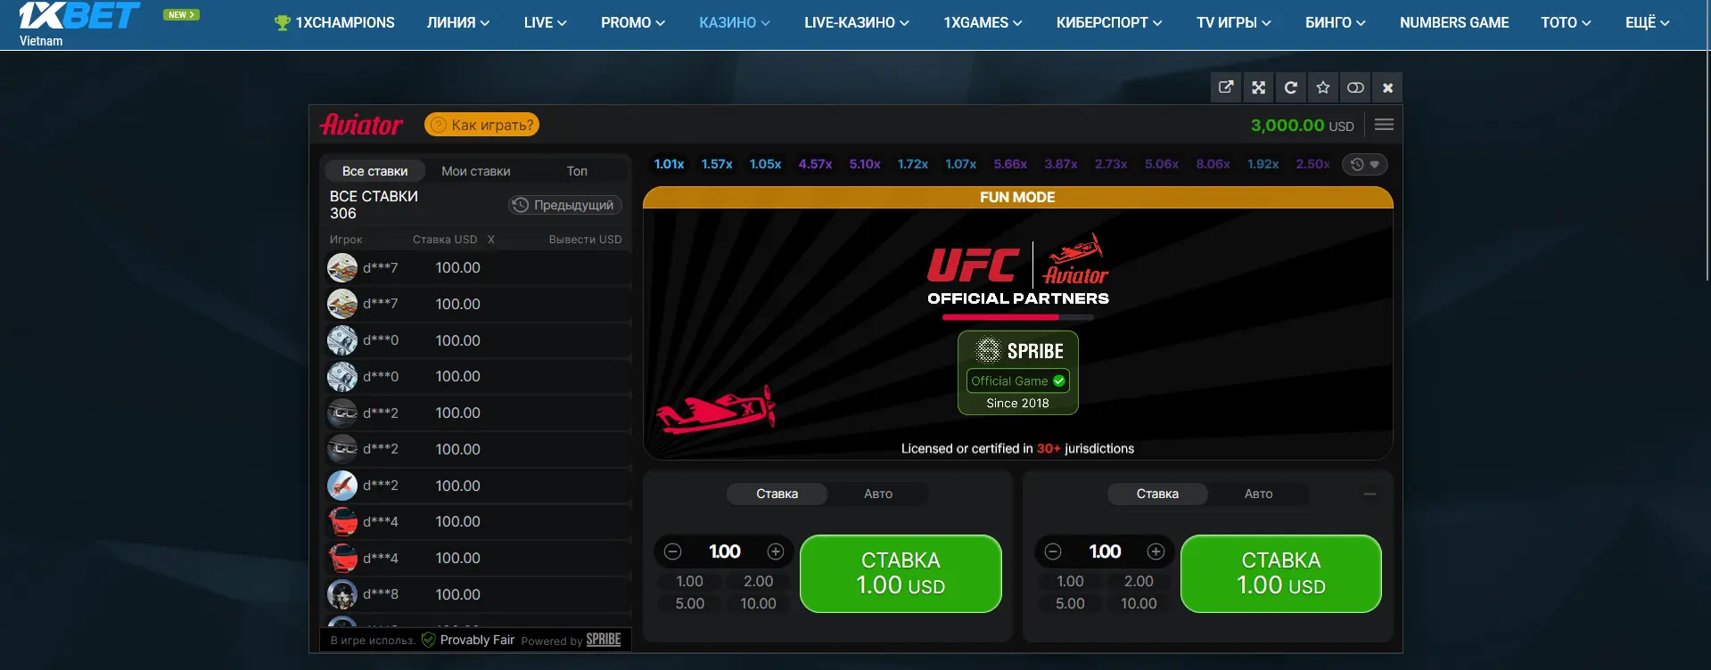This screenshot has height=670, width=1711.
Task: Click right bet amount input field
Action: click(1105, 552)
